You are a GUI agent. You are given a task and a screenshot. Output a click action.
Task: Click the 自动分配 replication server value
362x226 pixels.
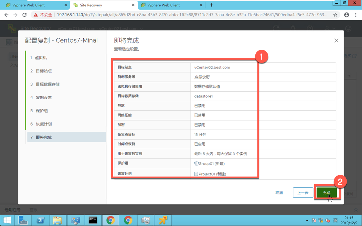(202, 77)
